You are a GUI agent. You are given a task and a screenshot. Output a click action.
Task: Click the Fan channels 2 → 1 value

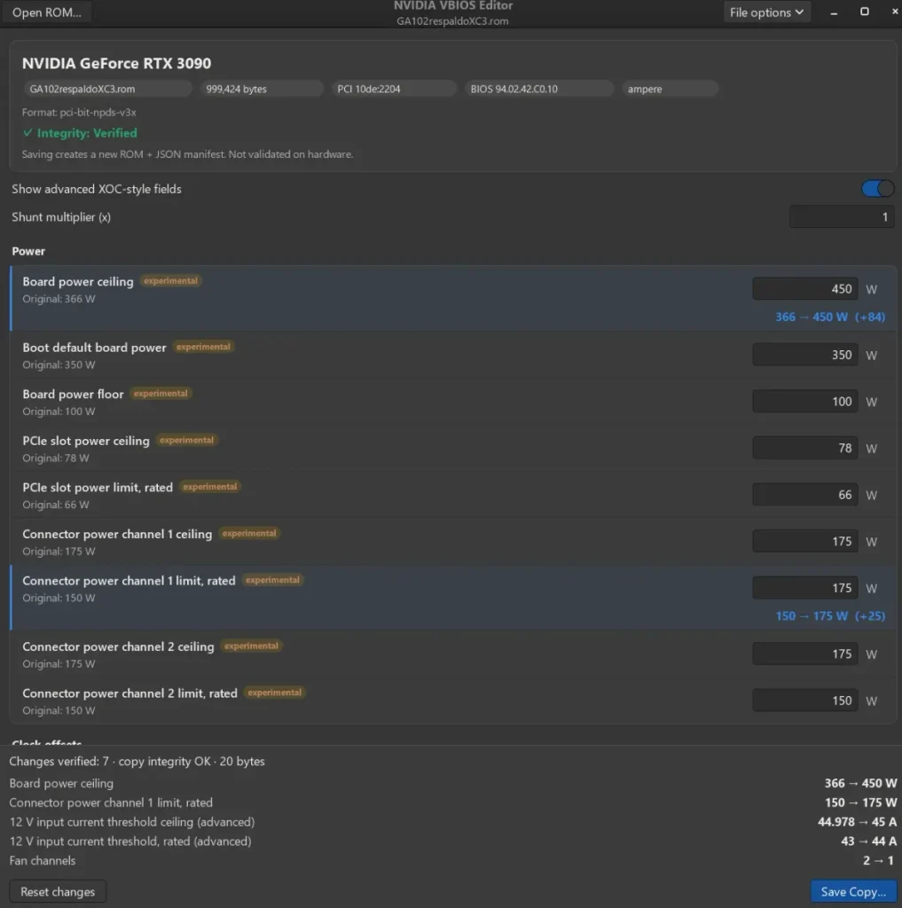[x=878, y=861]
